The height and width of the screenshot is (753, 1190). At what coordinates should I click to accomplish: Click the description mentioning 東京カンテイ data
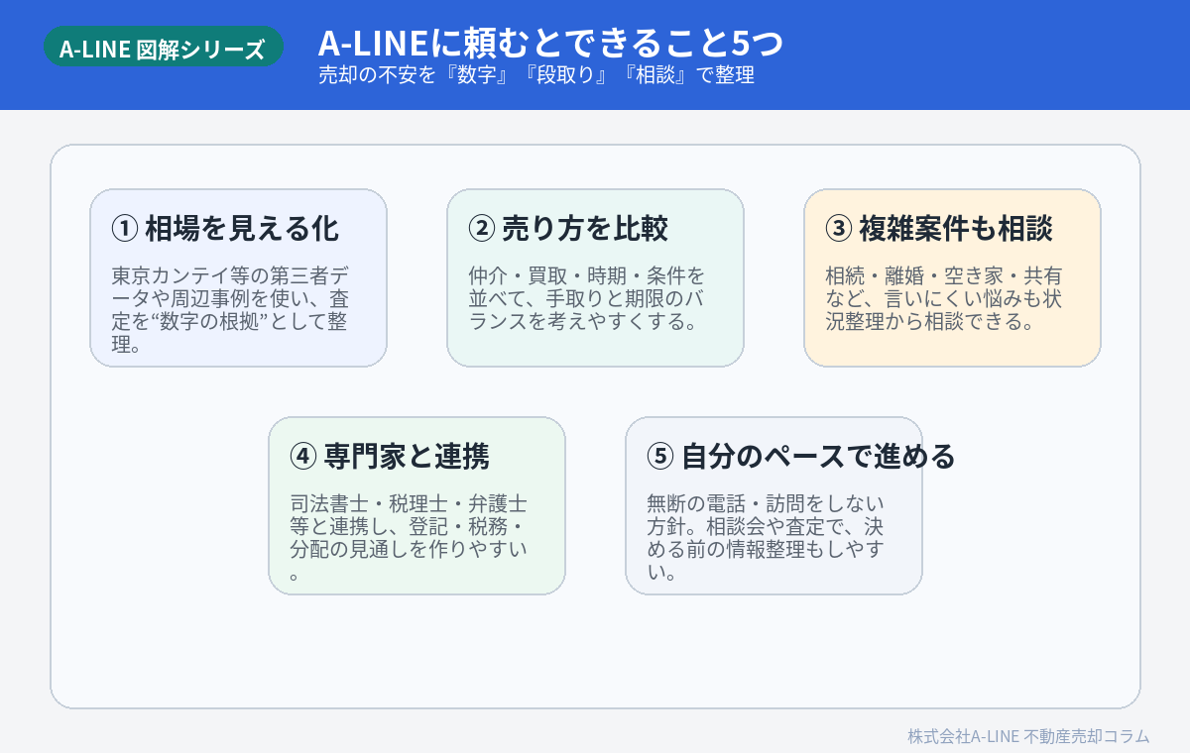click(236, 310)
